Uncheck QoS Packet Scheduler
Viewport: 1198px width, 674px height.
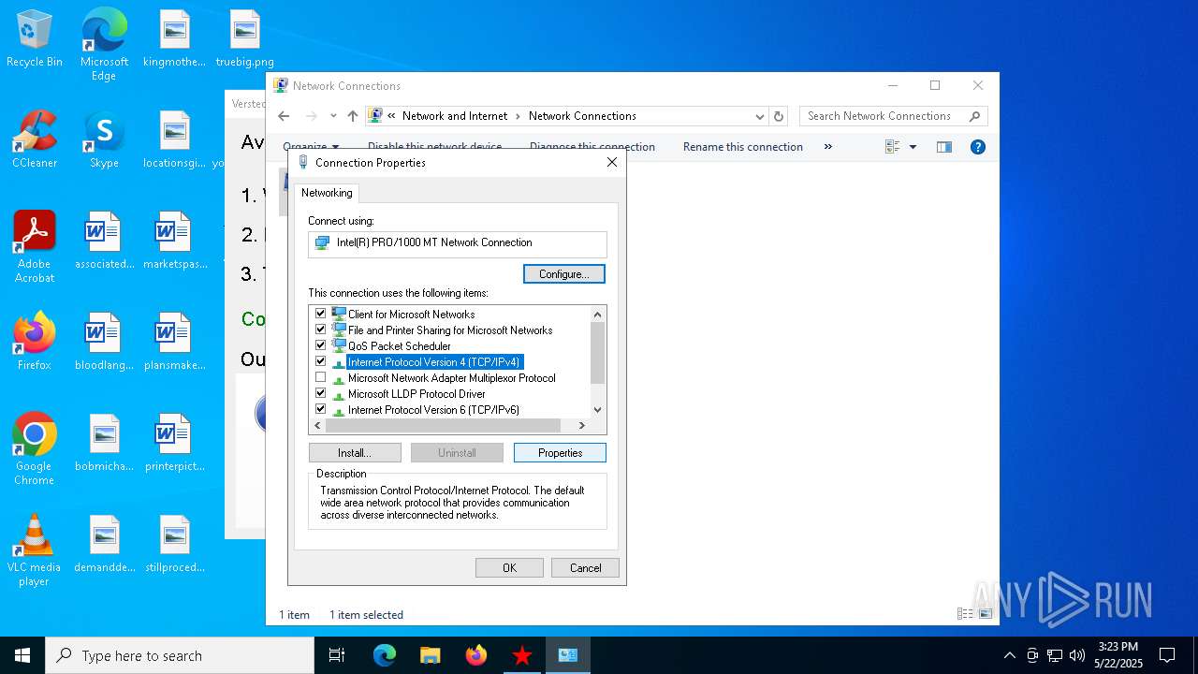coord(321,345)
